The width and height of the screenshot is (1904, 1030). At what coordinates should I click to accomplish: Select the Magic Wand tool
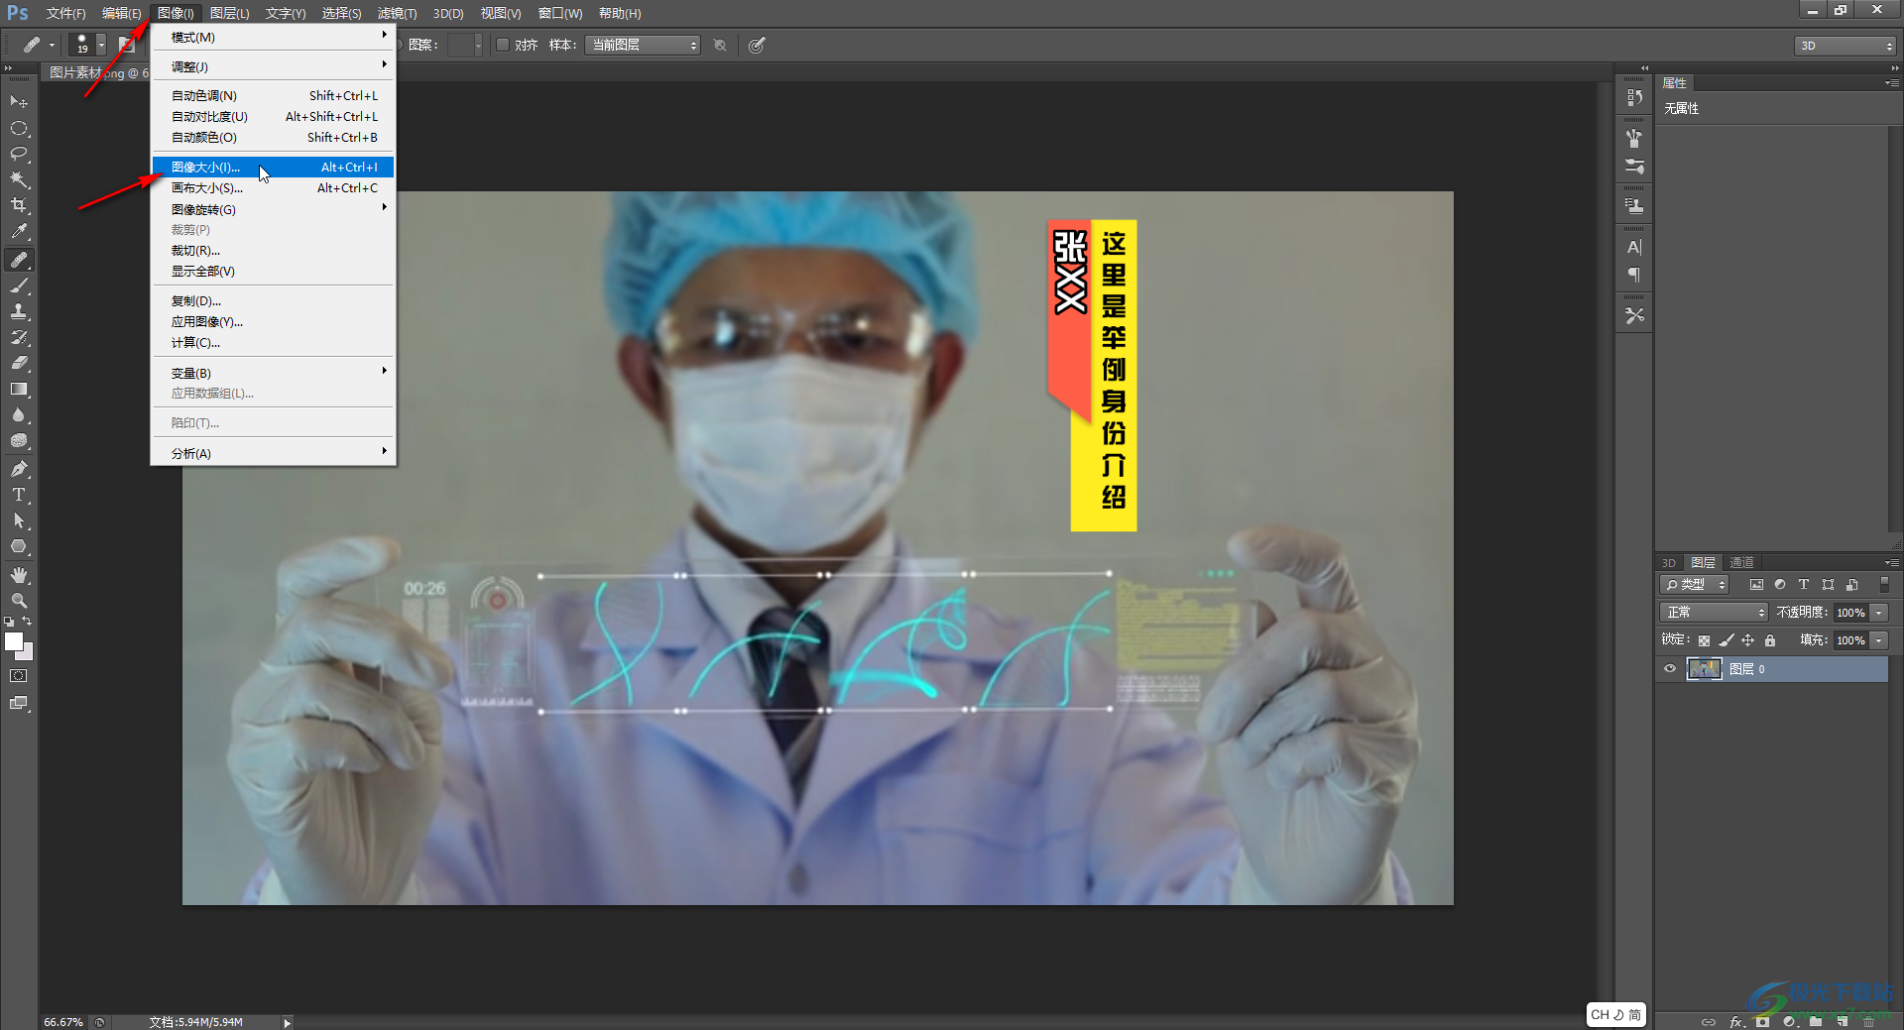[19, 179]
